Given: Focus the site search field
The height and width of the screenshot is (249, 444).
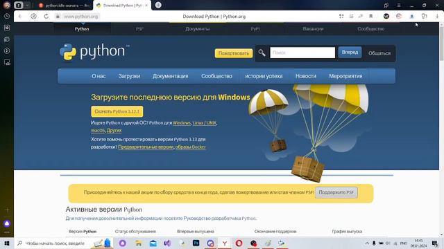Looking at the screenshot, I should pos(302,53).
